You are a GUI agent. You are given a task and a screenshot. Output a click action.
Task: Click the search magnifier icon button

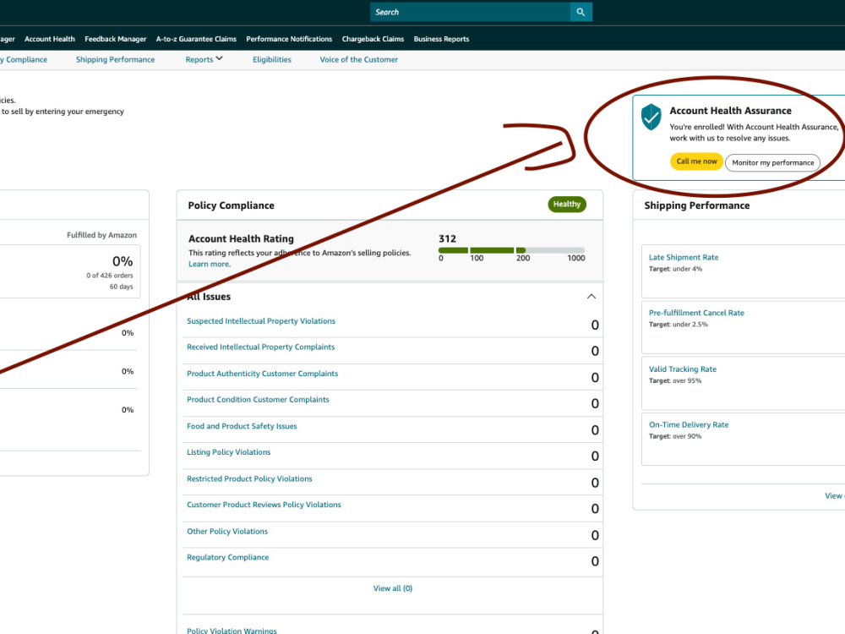click(x=581, y=12)
